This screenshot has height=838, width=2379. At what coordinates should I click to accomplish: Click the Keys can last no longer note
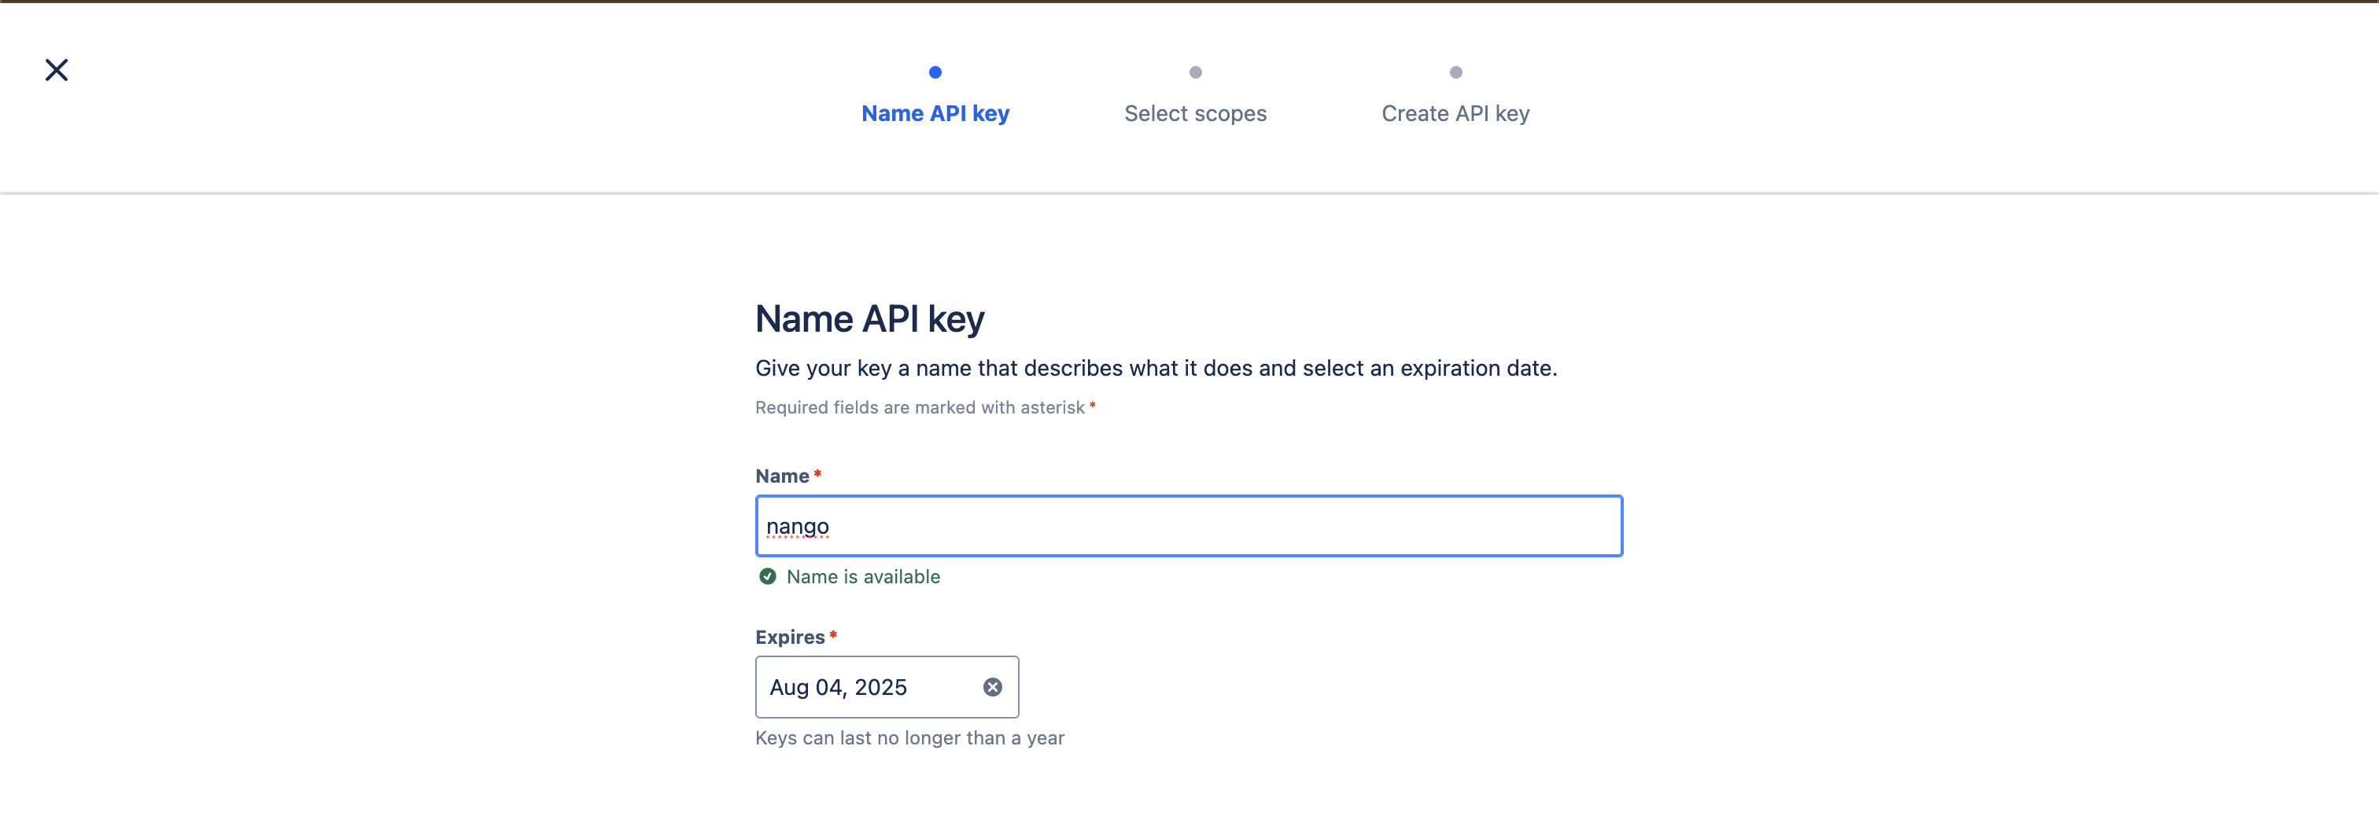tap(909, 738)
